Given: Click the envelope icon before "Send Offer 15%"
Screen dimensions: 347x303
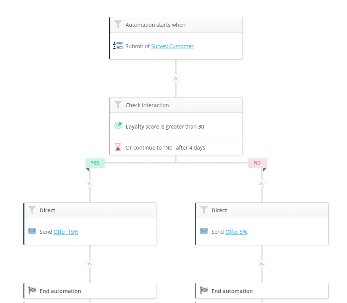Looking at the screenshot, I should click(x=32, y=231).
